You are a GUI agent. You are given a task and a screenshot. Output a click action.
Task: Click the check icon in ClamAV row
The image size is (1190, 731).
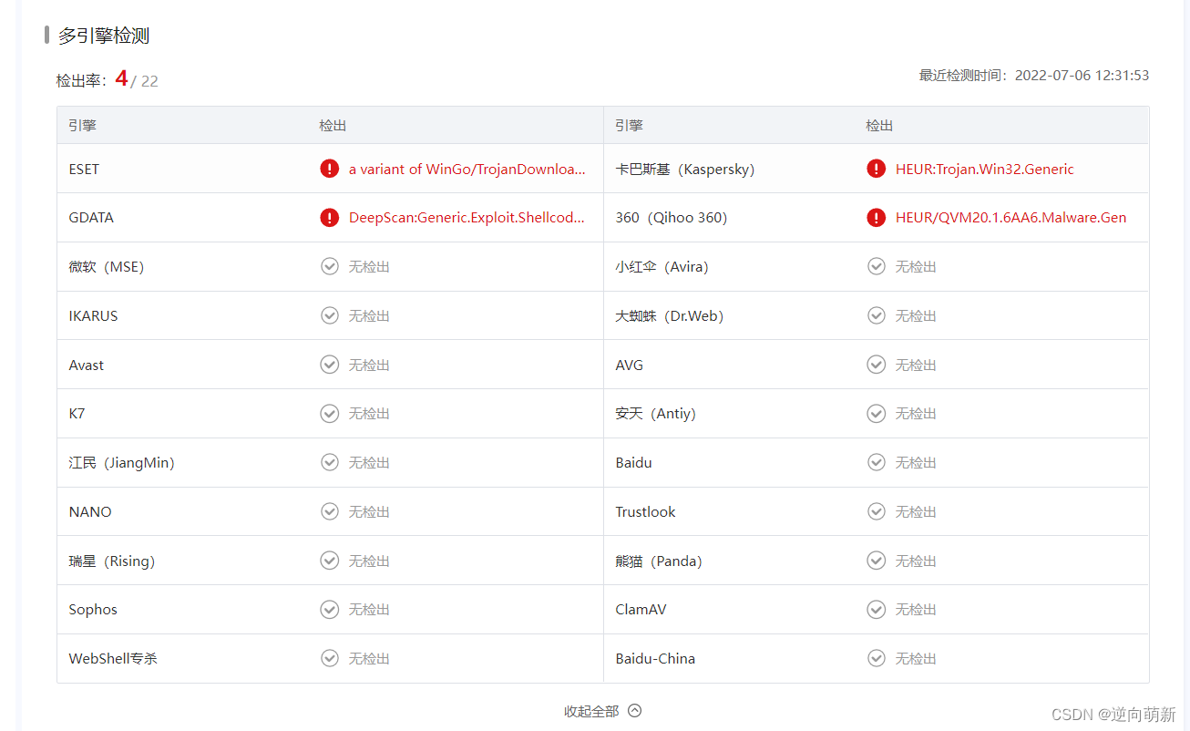877,609
